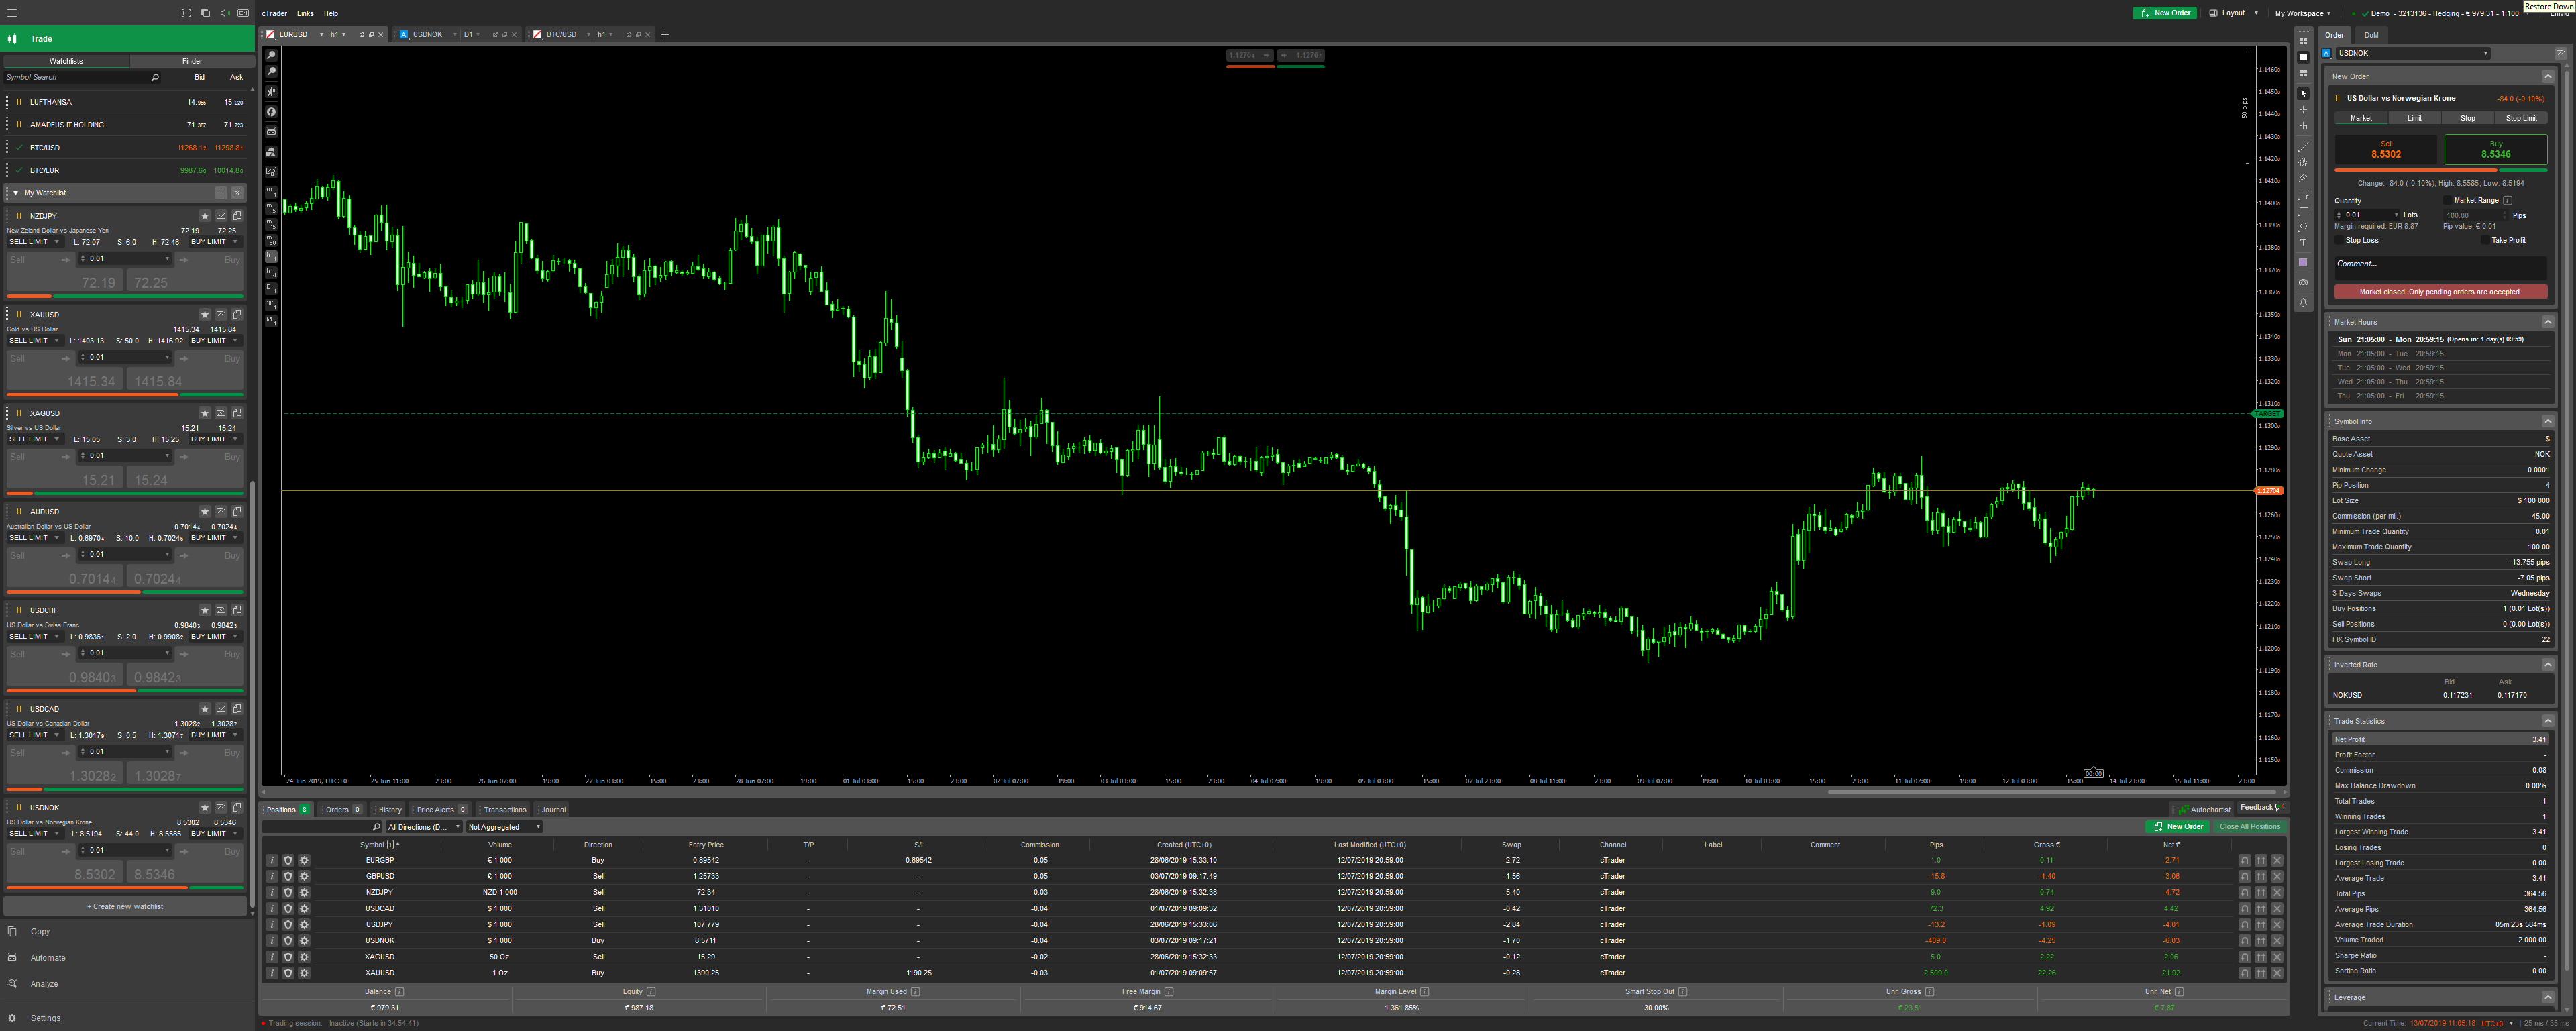This screenshot has width=2576, height=1031.
Task: Select the crosshair cursor tool
Action: coord(2303,110)
